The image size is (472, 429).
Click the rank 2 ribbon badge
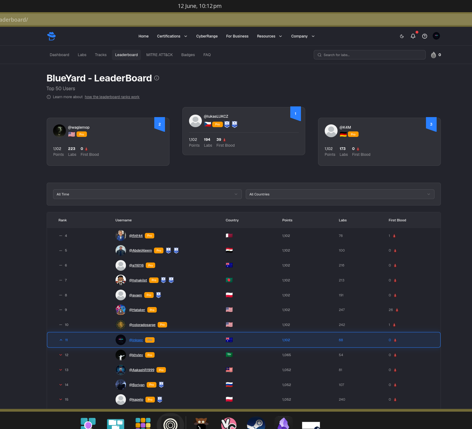[159, 124]
